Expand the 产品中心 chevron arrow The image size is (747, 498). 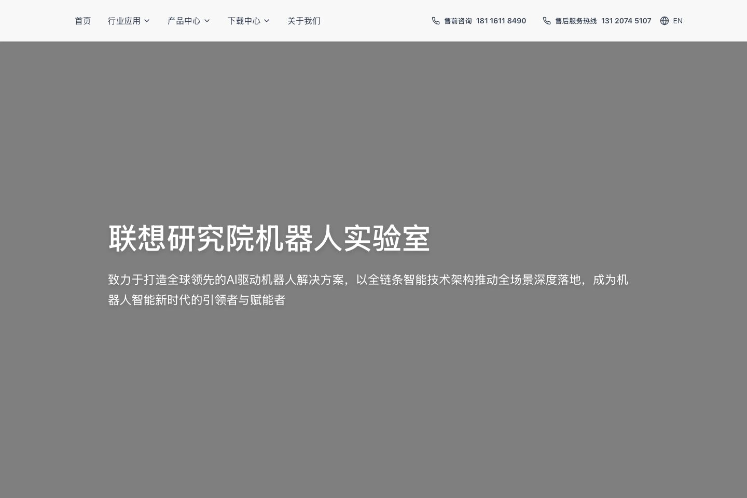click(x=207, y=21)
